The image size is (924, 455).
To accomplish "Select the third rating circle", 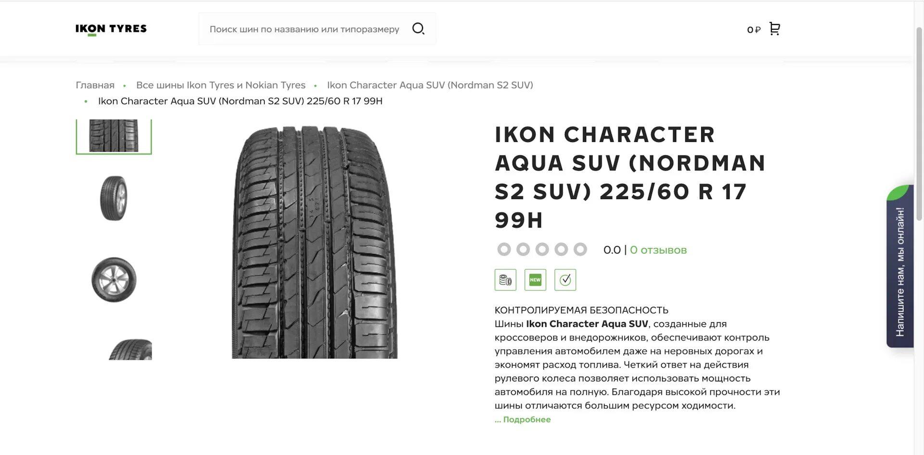I will (542, 250).
